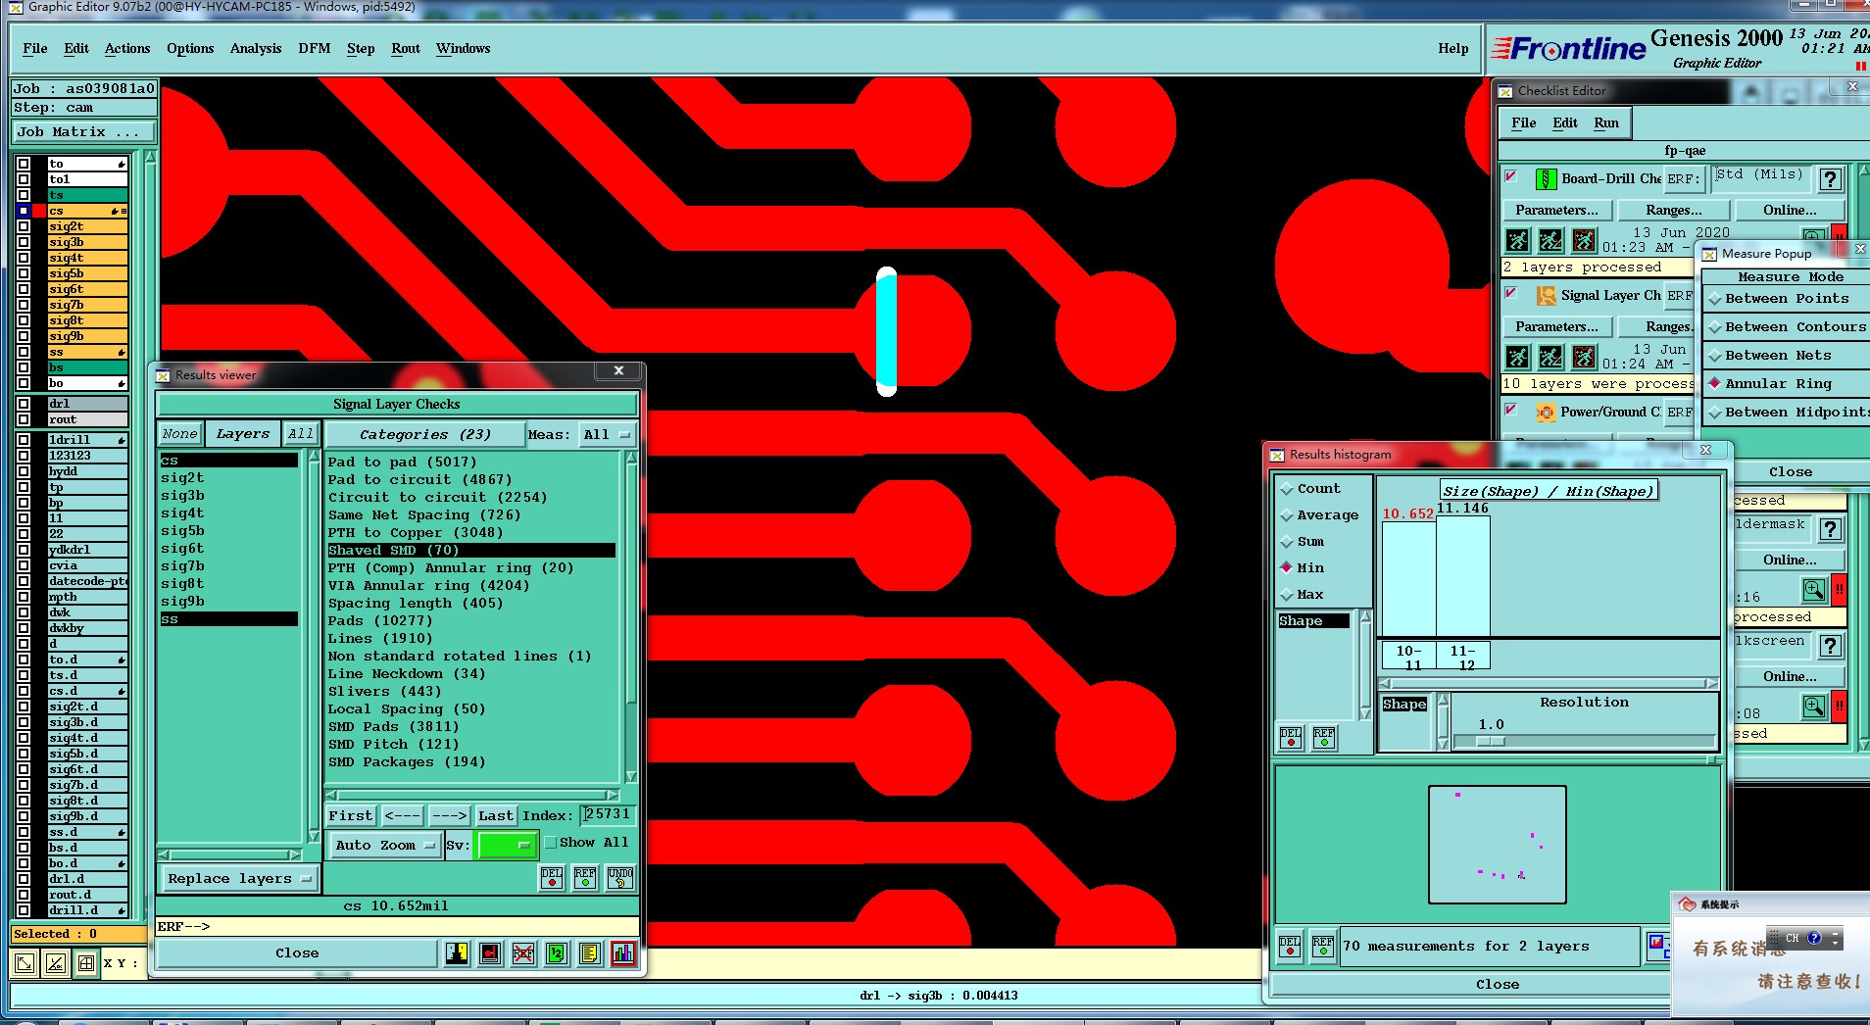The height and width of the screenshot is (1025, 1870).
Task: Click the help question mark beside Std (Mils)
Action: (x=1829, y=179)
